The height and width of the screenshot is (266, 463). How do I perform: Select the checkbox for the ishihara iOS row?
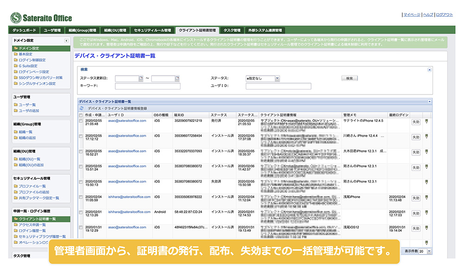pyautogui.click(x=81, y=197)
